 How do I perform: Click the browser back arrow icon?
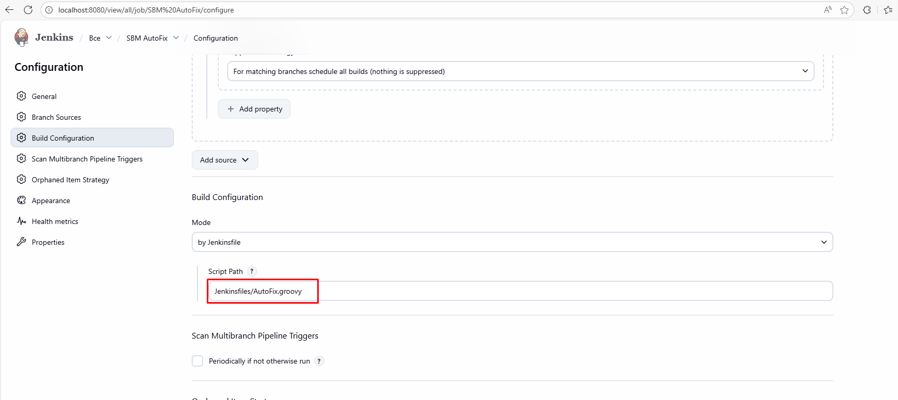[x=9, y=10]
